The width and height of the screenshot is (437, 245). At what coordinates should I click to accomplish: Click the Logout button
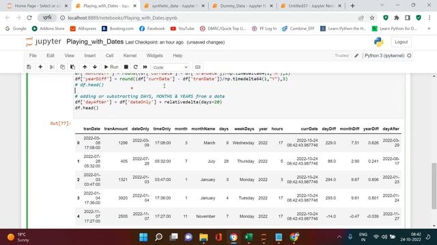pos(401,42)
